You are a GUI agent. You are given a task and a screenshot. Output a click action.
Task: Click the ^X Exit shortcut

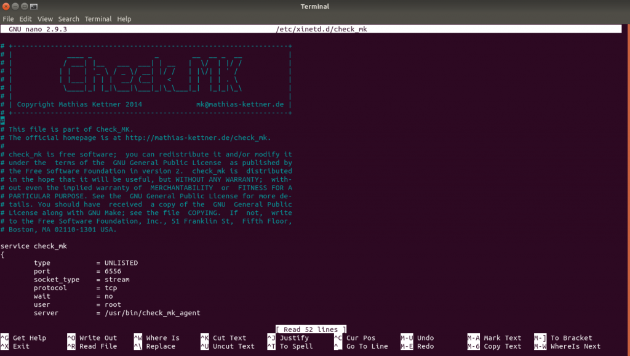[15, 346]
